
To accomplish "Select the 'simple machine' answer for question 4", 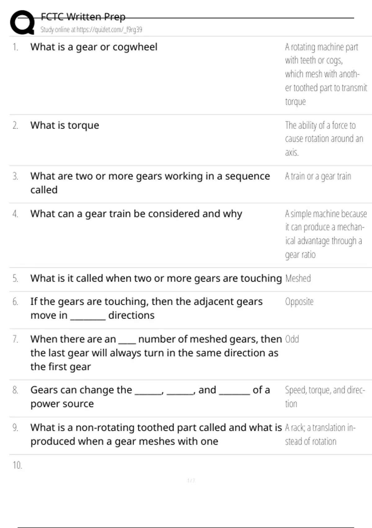I will [325, 234].
